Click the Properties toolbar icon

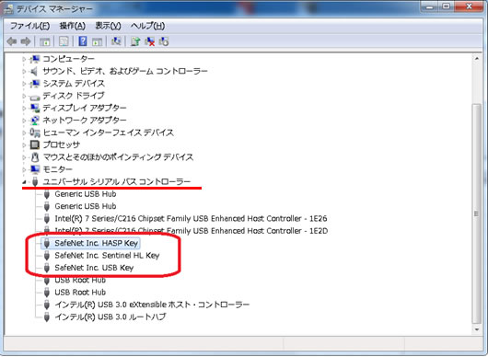coord(64,41)
